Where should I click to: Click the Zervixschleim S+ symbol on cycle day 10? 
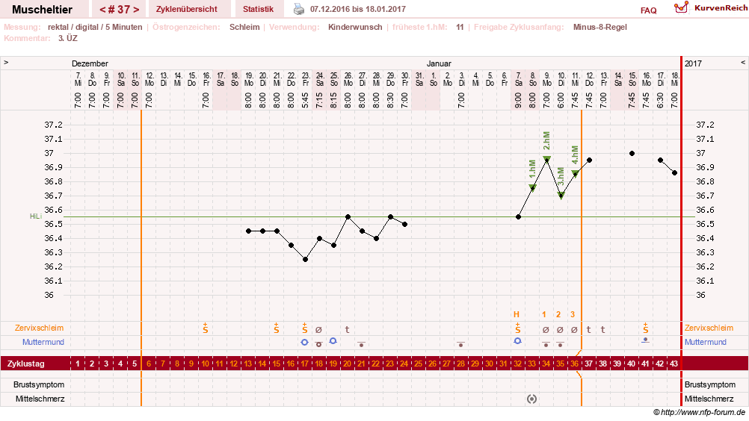(206, 328)
